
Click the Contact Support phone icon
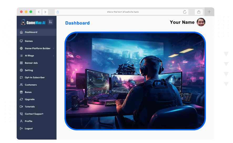point(21,114)
